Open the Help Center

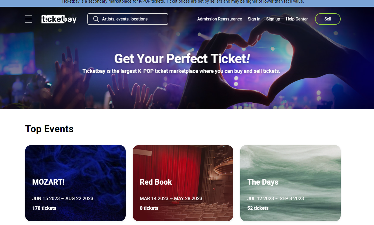(x=297, y=19)
